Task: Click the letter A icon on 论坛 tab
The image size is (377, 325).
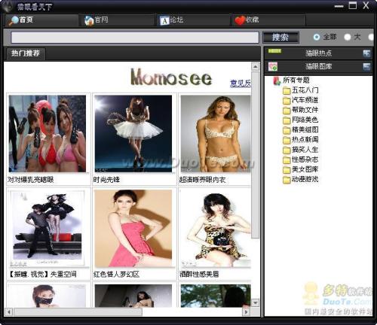Action: [164, 21]
